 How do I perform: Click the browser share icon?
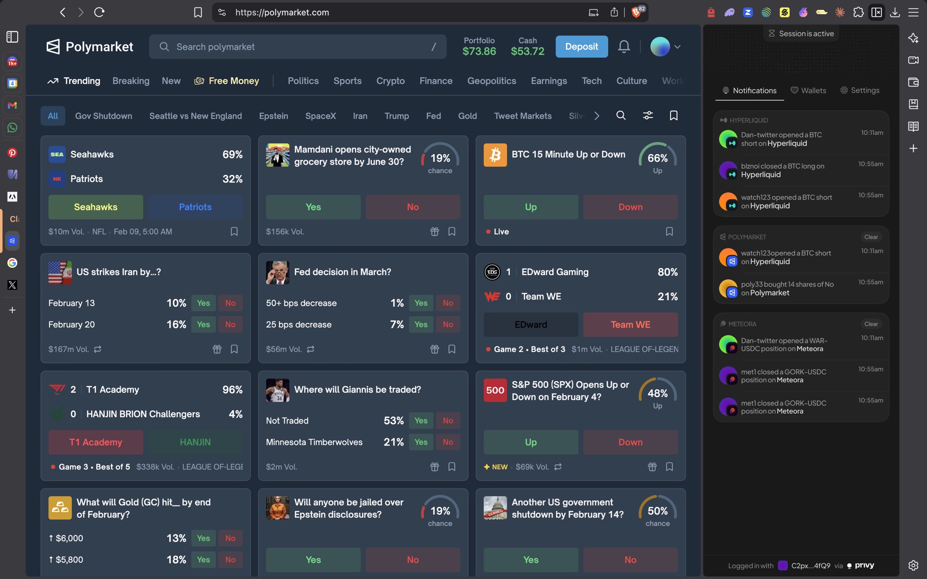click(614, 12)
